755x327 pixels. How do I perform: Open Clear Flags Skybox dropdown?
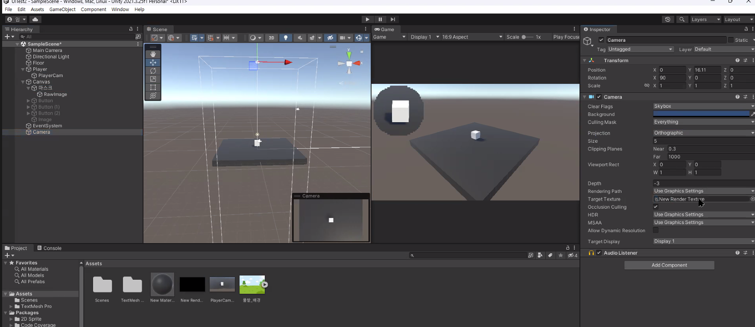click(704, 106)
